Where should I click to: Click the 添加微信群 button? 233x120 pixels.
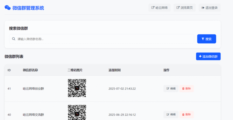click(x=208, y=56)
